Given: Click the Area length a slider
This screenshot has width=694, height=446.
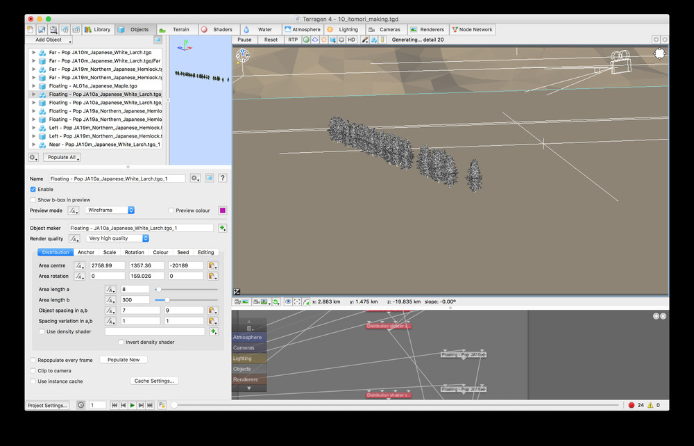Looking at the screenshot, I should (186, 289).
